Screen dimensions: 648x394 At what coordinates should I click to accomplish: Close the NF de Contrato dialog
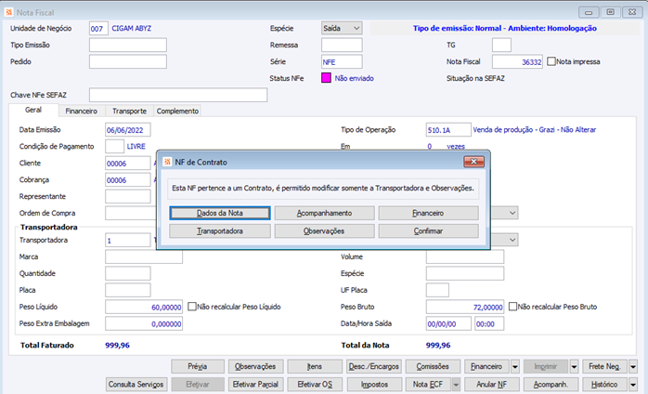point(473,162)
